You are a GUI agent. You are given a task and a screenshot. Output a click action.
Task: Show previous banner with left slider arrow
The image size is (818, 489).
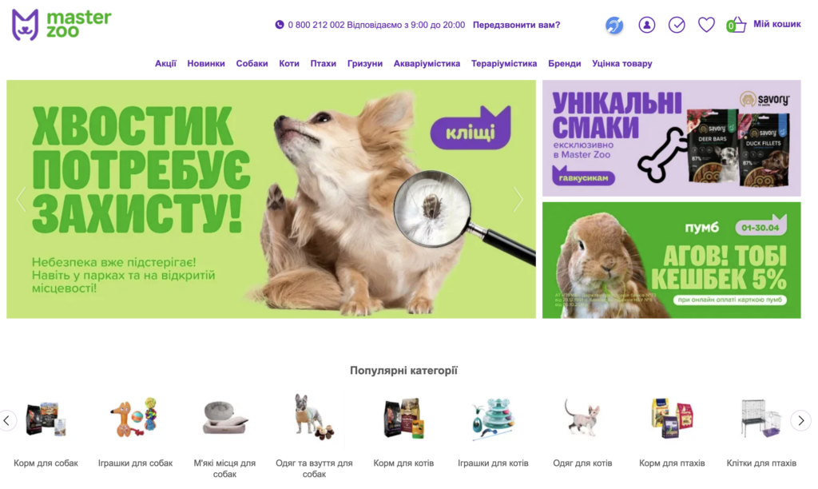click(x=21, y=199)
